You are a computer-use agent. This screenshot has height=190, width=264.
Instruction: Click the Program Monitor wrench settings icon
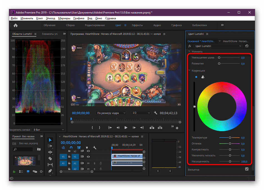click(156, 113)
